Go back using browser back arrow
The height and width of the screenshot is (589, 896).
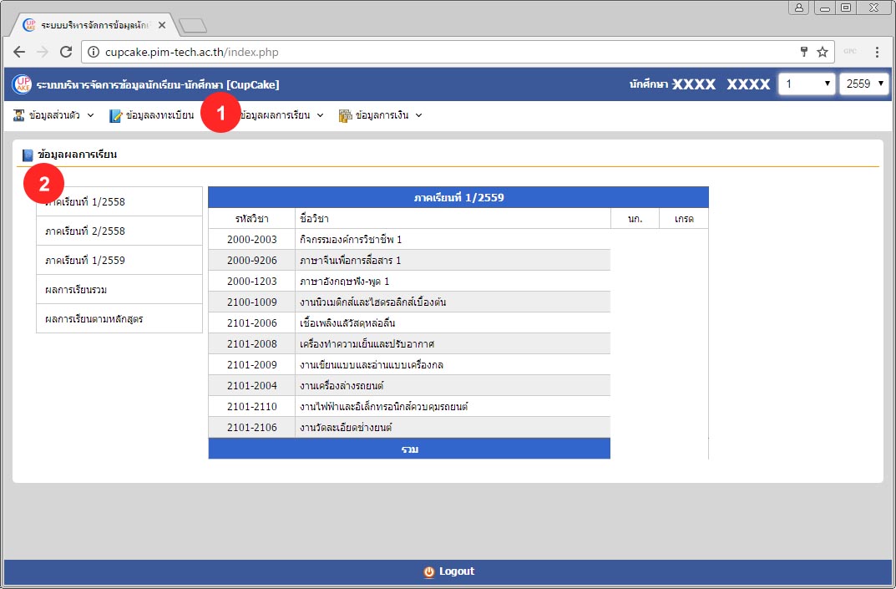click(20, 52)
